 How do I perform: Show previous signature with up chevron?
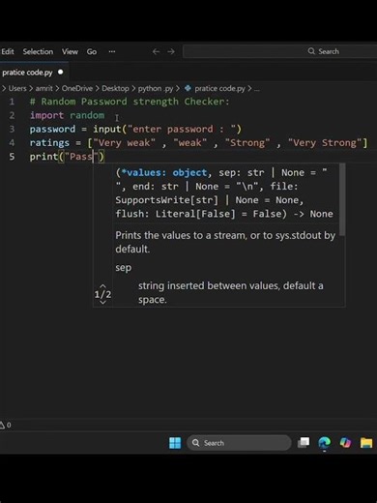pos(102,286)
